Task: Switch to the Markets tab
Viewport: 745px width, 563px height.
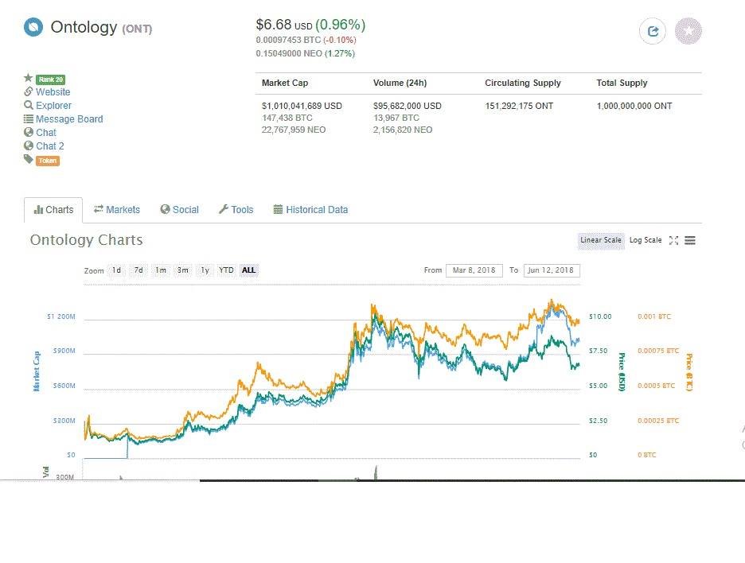Action: point(117,210)
